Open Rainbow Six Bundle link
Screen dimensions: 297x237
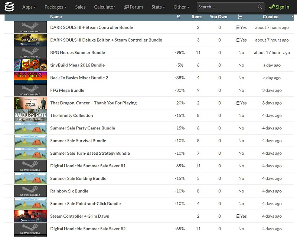[69, 191]
